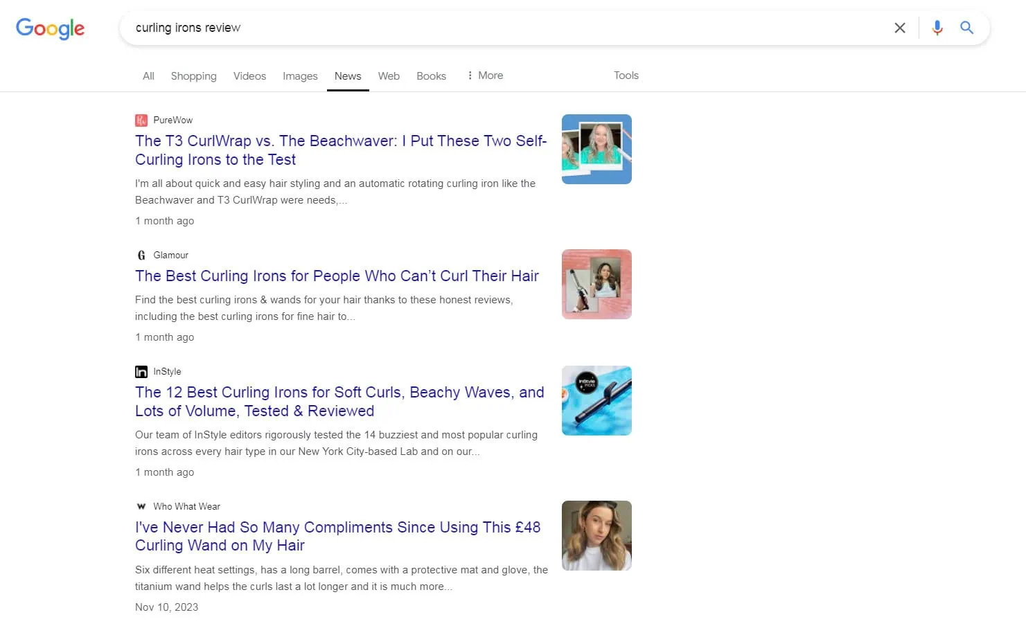Viewport: 1026px width, 626px height.
Task: Click the PureWow favicon icon
Action: pyautogui.click(x=141, y=120)
